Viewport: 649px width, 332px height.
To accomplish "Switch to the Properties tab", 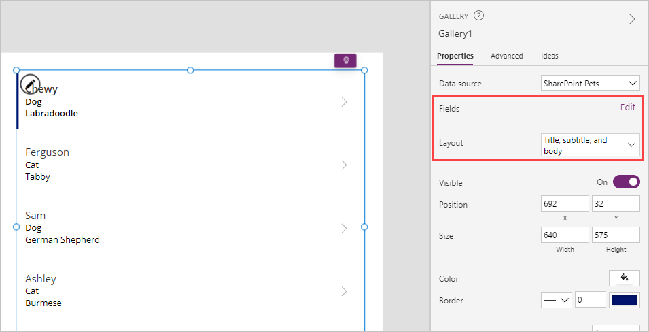I will 455,56.
